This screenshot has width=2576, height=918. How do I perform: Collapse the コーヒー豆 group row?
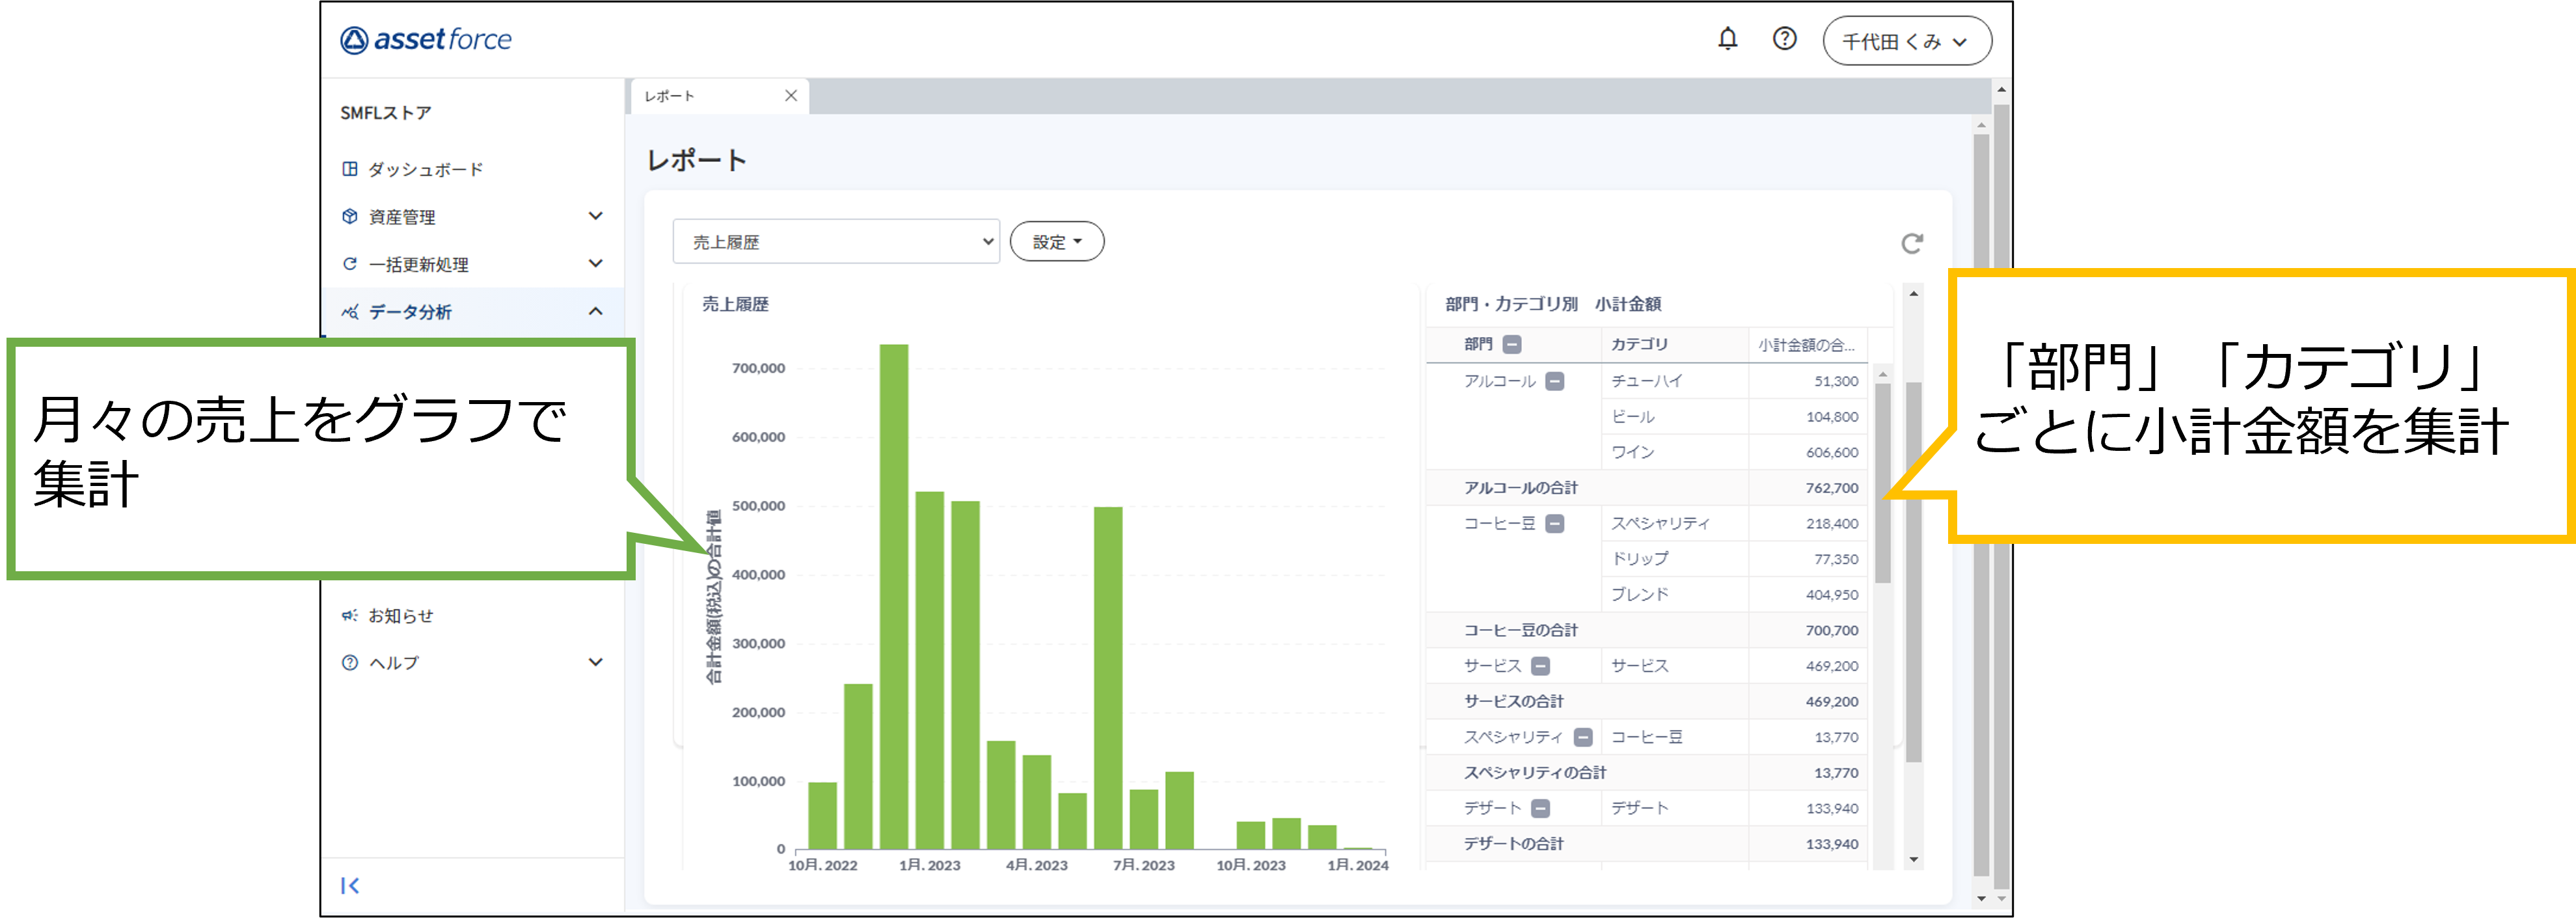(x=1554, y=523)
